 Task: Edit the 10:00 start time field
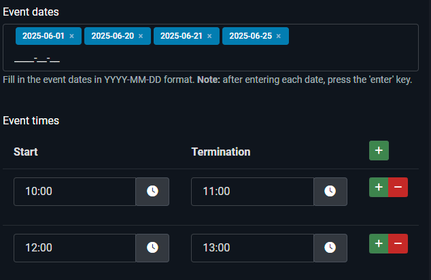[75, 192]
